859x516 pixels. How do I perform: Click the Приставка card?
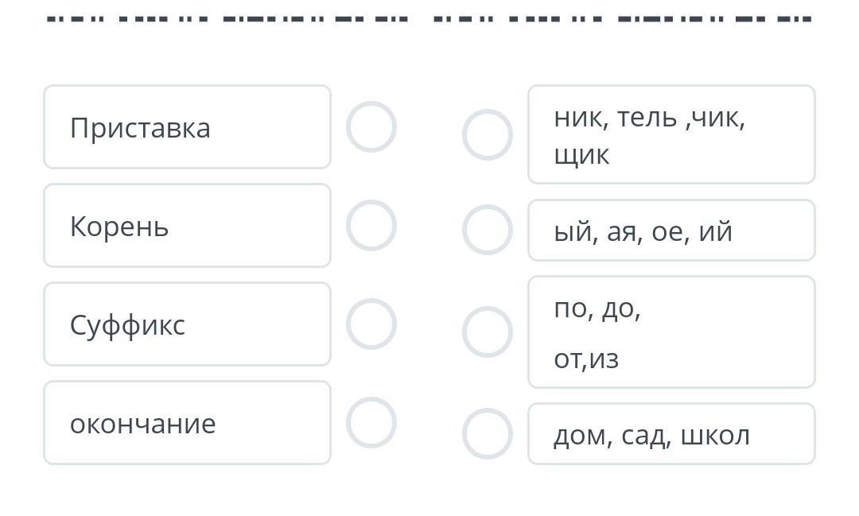(x=187, y=127)
